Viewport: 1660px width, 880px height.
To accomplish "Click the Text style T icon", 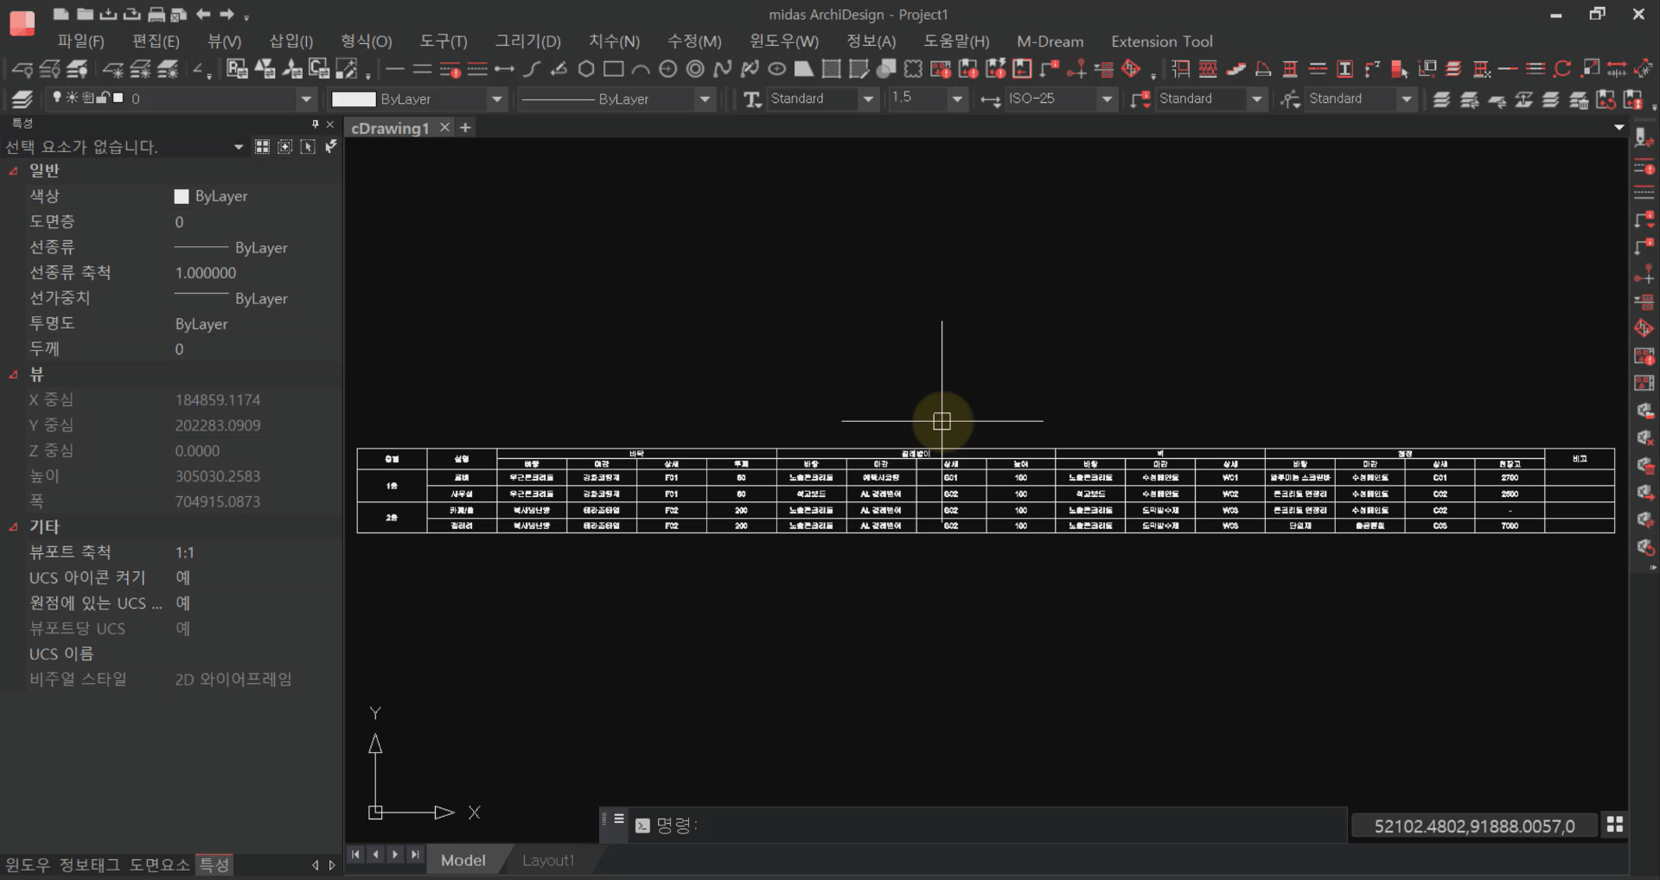I will (x=752, y=99).
